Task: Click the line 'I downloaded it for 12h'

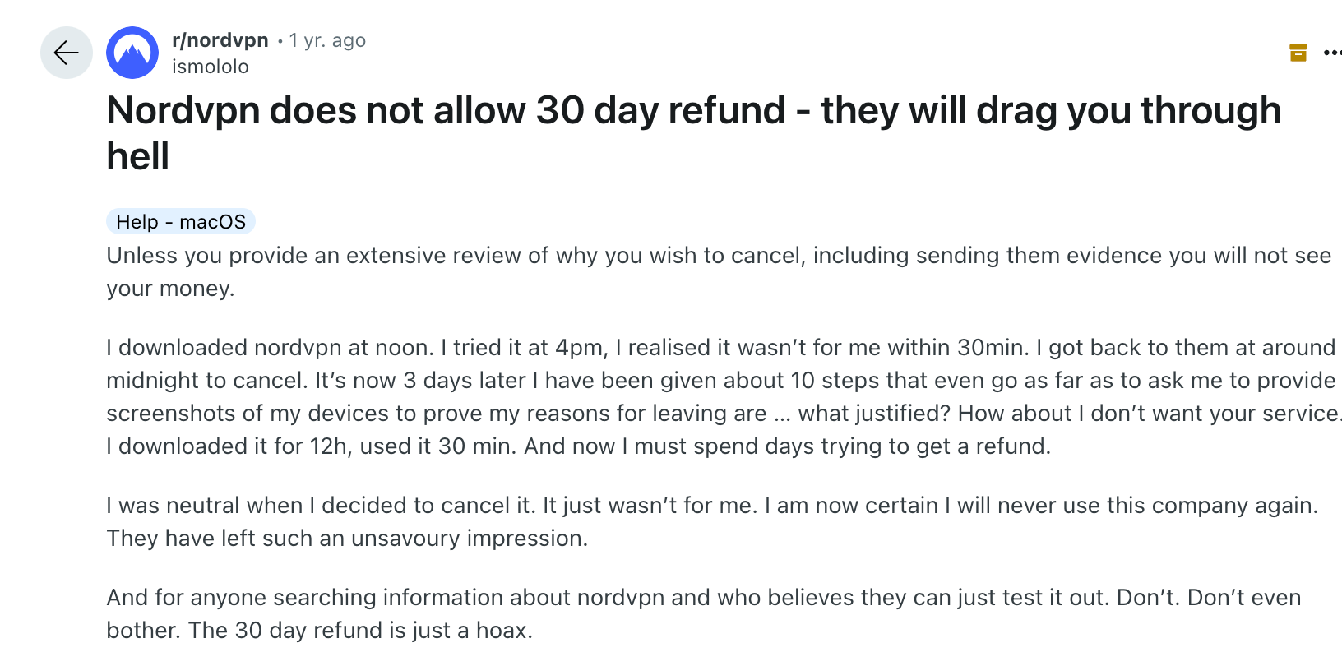Action: click(579, 446)
